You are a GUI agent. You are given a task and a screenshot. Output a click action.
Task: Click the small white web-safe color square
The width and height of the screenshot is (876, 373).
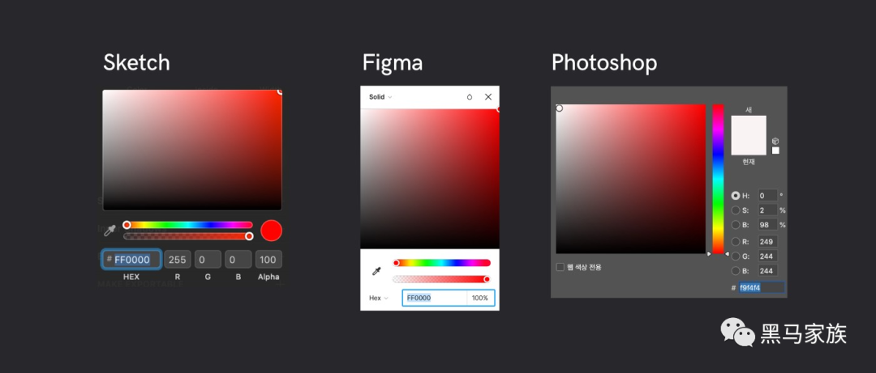pos(775,150)
